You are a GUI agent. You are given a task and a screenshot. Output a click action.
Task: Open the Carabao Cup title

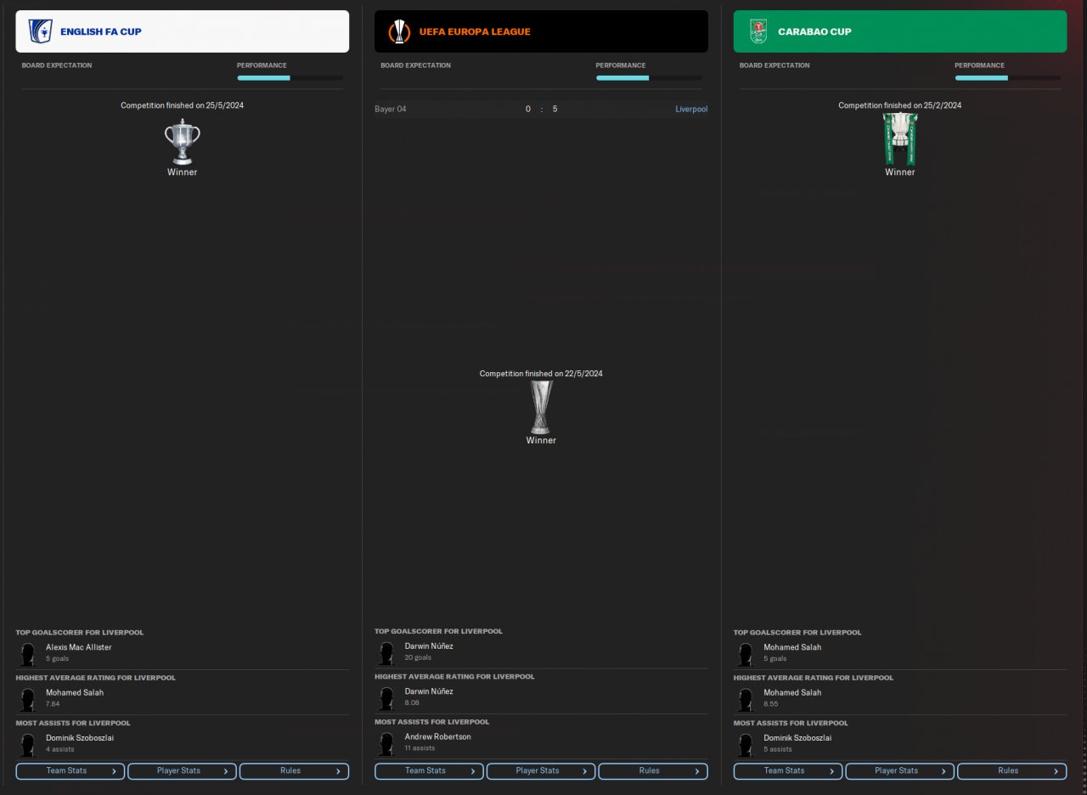pyautogui.click(x=814, y=32)
